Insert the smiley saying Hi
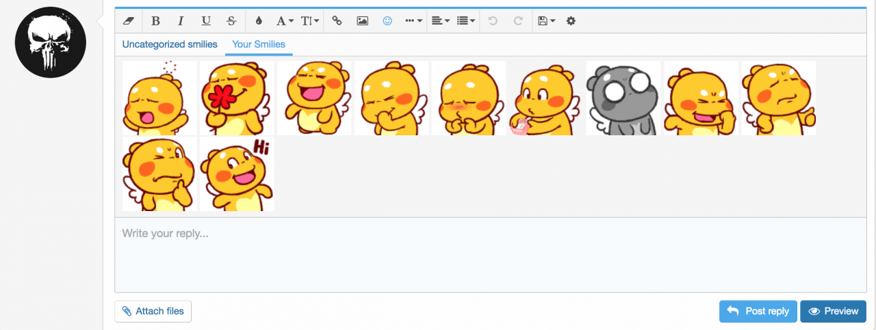This screenshot has height=330, width=876. tap(237, 174)
